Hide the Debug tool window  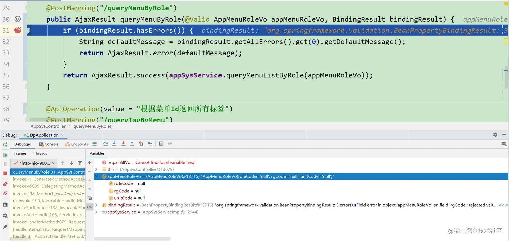pyautogui.click(x=504, y=135)
